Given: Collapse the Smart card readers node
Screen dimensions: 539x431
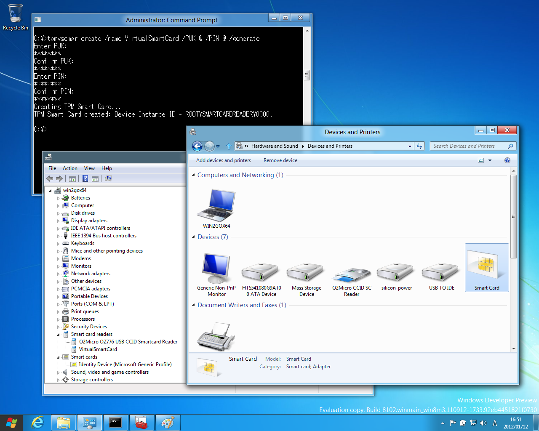Looking at the screenshot, I should click(x=58, y=335).
